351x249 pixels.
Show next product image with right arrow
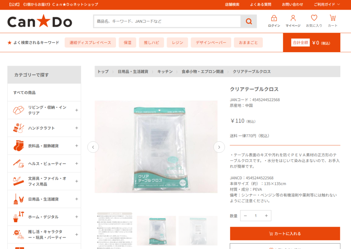click(x=219, y=147)
